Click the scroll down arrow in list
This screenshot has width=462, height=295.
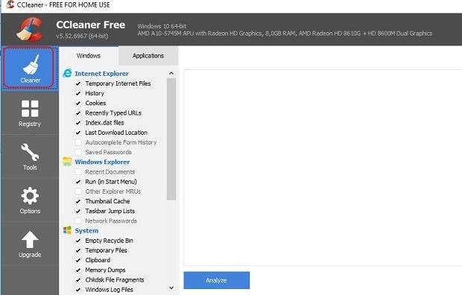click(171, 288)
